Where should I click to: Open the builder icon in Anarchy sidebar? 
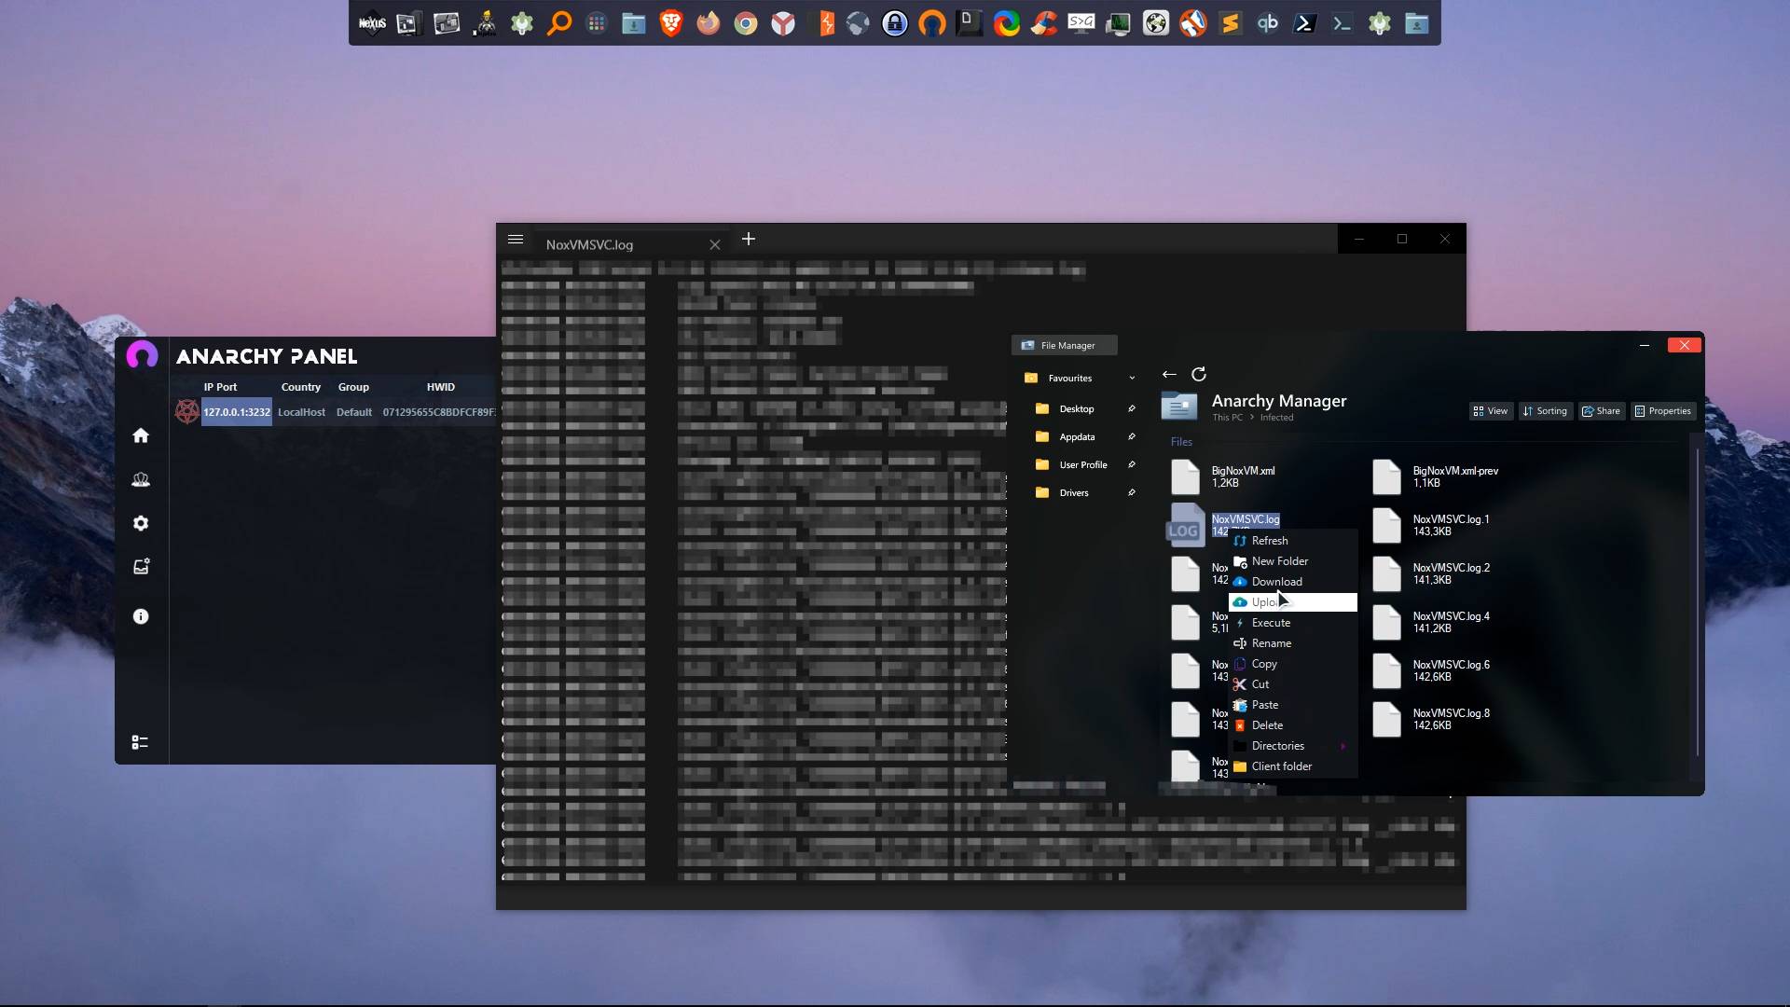[141, 567]
